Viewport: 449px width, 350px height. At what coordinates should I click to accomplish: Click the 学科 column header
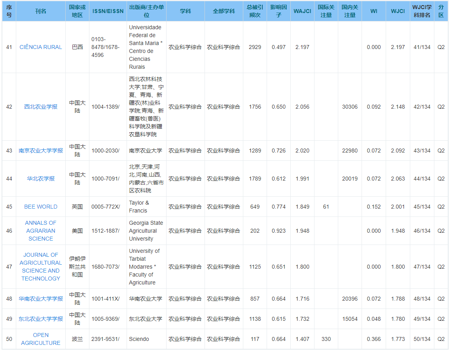point(185,11)
